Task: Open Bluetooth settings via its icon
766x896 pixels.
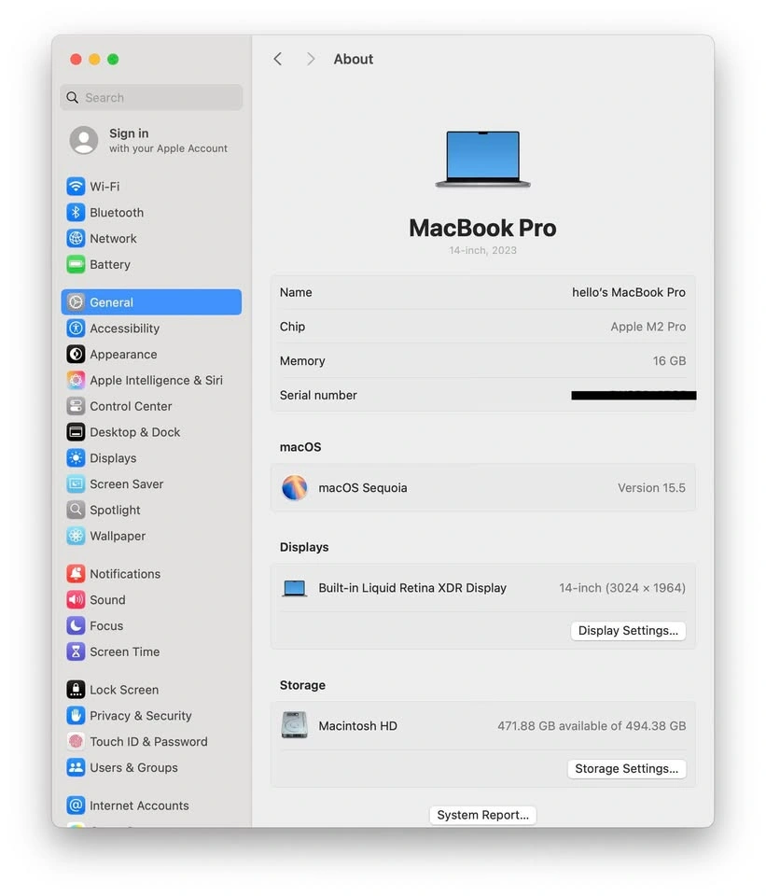Action: pyautogui.click(x=76, y=213)
